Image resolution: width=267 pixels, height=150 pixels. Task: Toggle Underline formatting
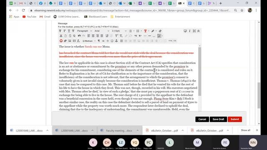click(69, 31)
